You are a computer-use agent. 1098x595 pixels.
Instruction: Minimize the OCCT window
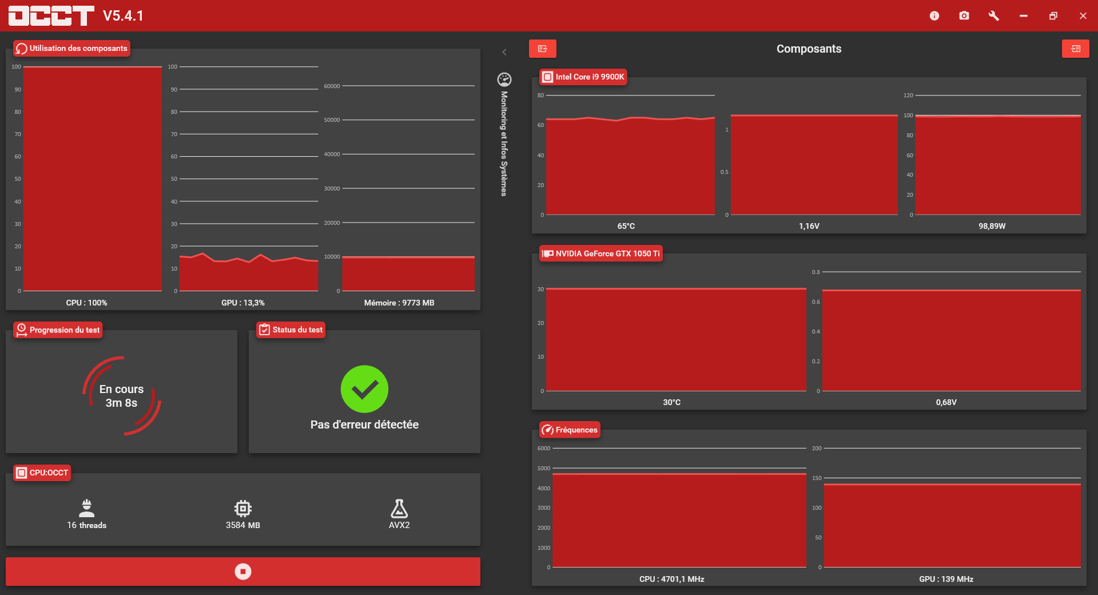tap(1024, 16)
